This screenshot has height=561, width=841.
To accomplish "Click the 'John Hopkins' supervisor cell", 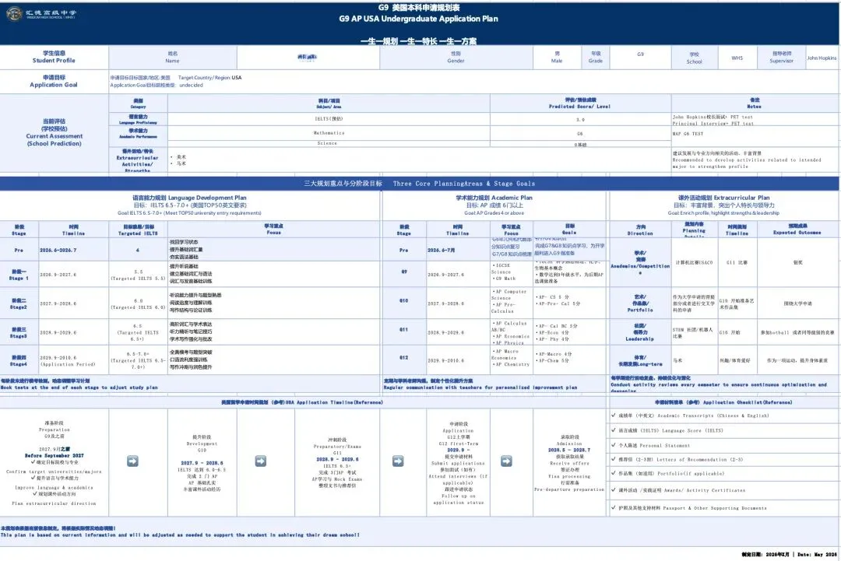I will pyautogui.click(x=822, y=58).
